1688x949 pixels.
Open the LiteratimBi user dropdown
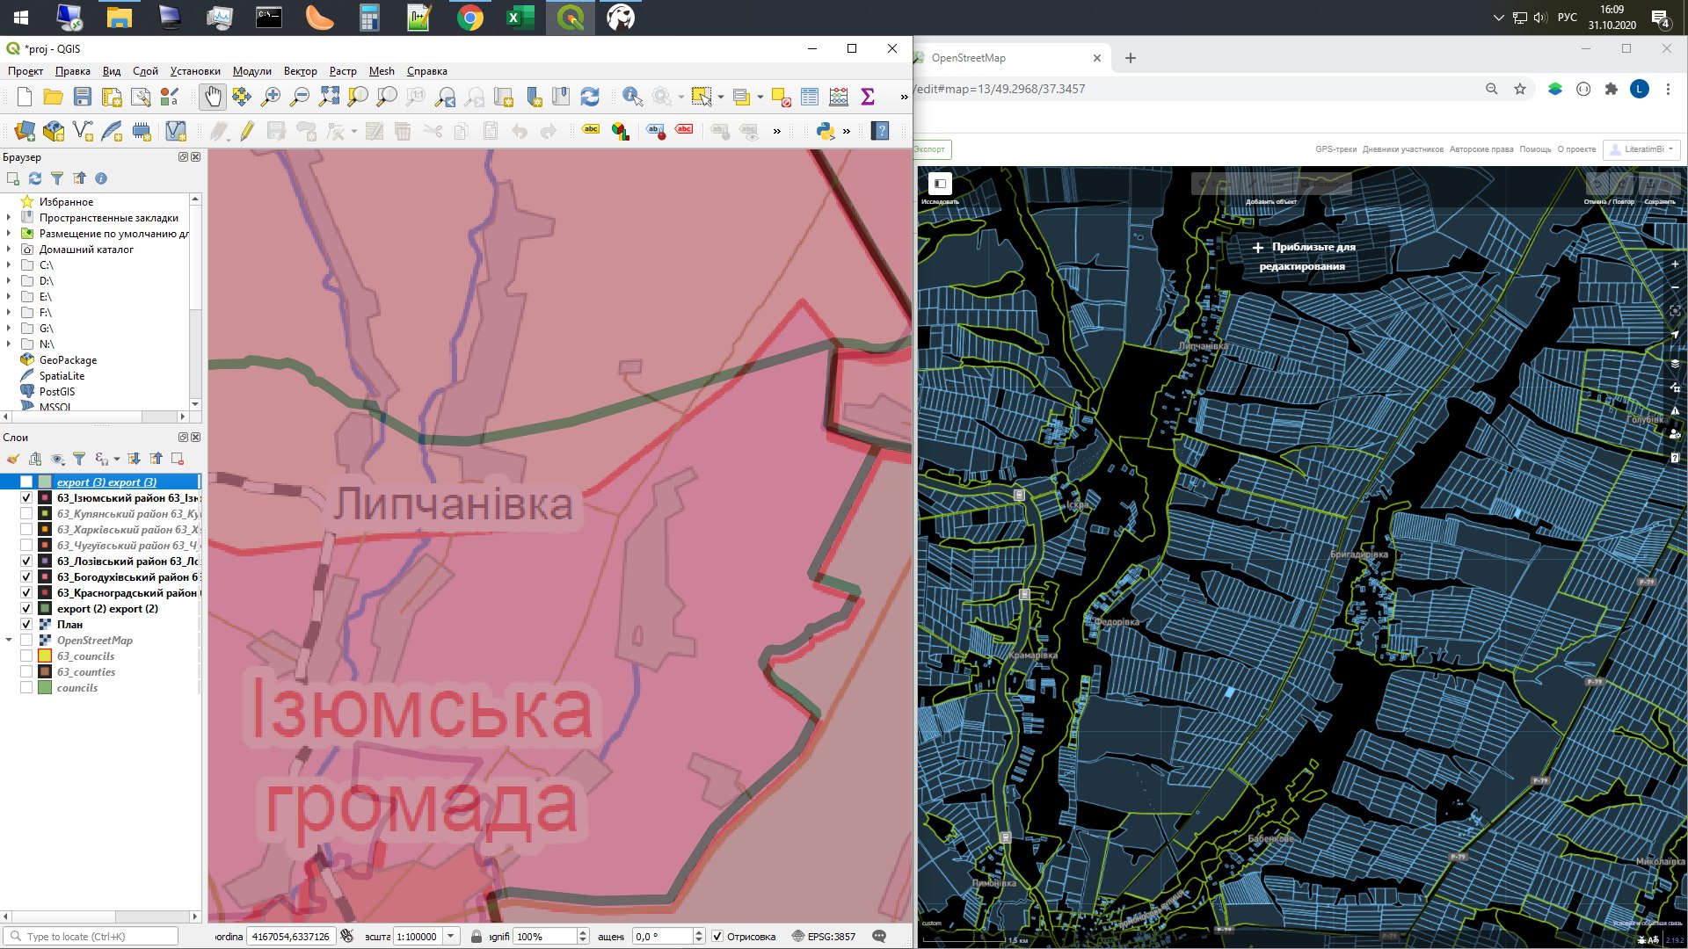(x=1641, y=149)
